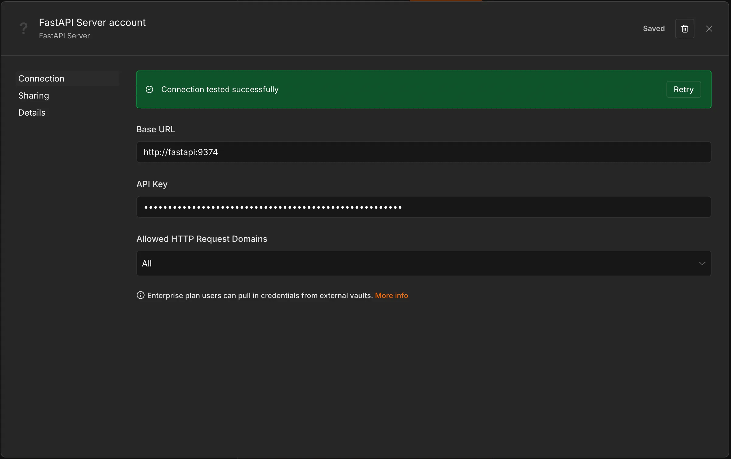Rename the FastAPI Server account title

tap(92, 23)
